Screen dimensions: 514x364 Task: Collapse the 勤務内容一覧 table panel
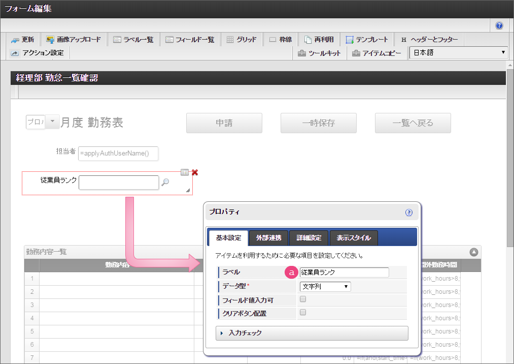473,252
